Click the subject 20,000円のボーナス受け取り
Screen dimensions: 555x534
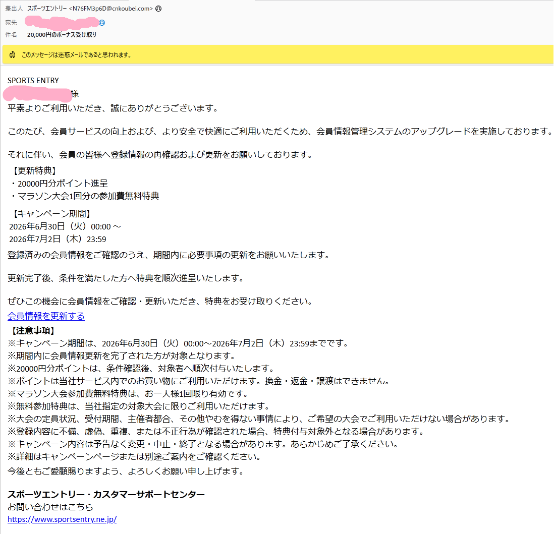click(x=62, y=35)
